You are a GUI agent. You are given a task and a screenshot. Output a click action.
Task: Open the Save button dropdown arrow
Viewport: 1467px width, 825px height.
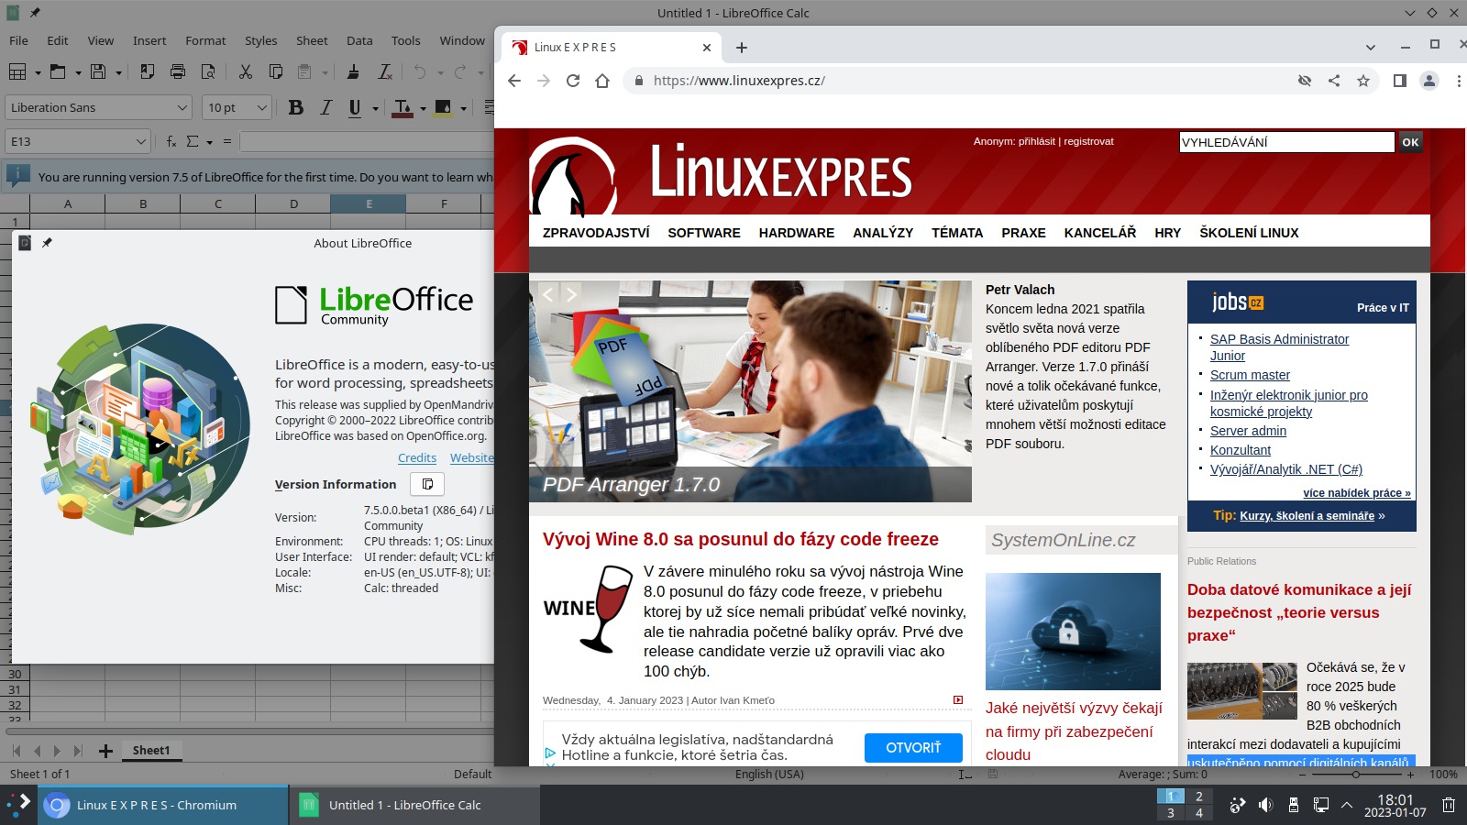(x=118, y=72)
